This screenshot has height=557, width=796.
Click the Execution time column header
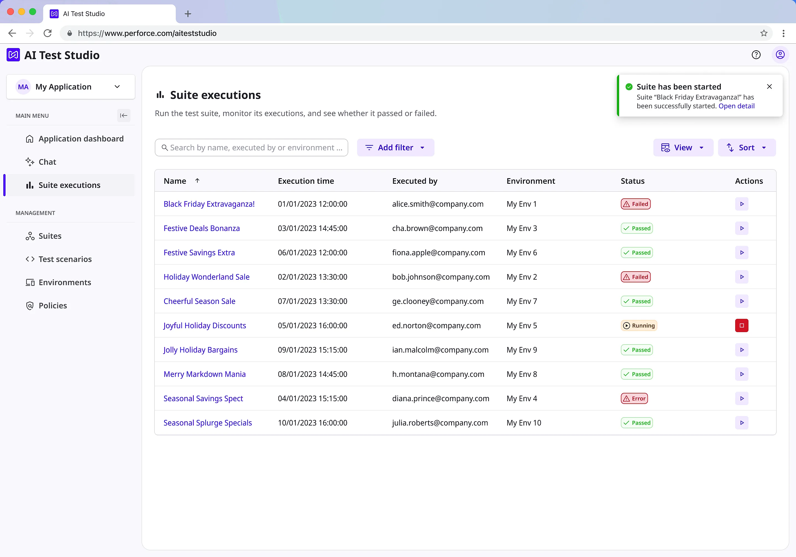[x=306, y=181]
